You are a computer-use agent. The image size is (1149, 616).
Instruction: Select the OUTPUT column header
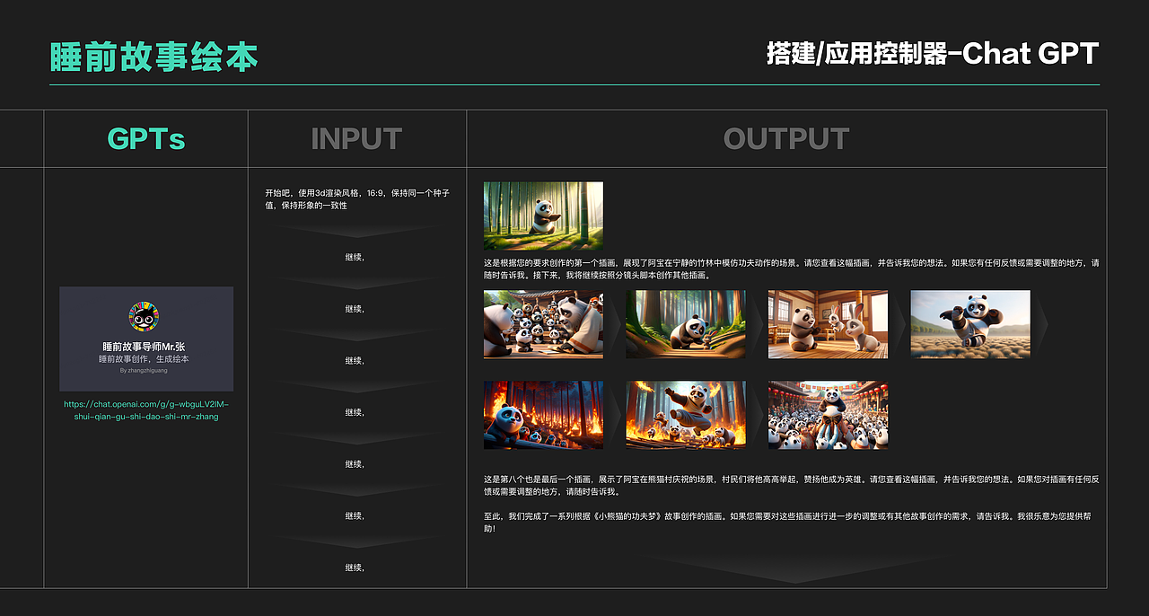point(786,139)
